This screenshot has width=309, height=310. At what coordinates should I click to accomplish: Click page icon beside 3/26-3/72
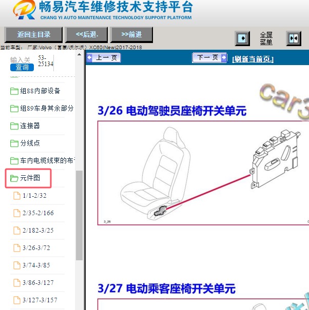pos(17,247)
